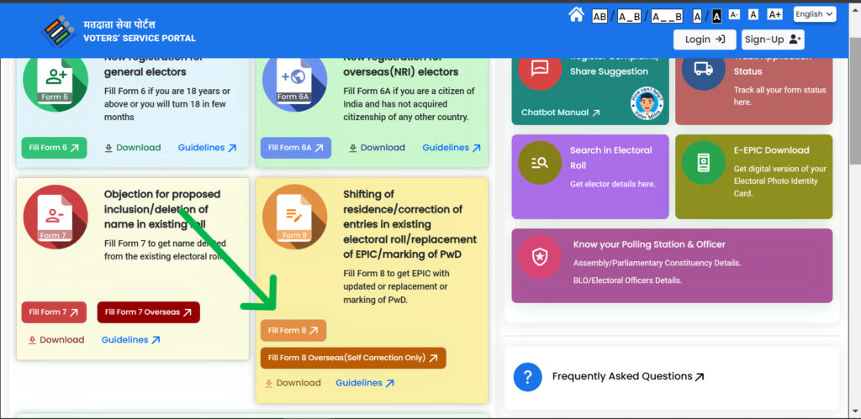Set widest A__B letter spacing

[668, 16]
